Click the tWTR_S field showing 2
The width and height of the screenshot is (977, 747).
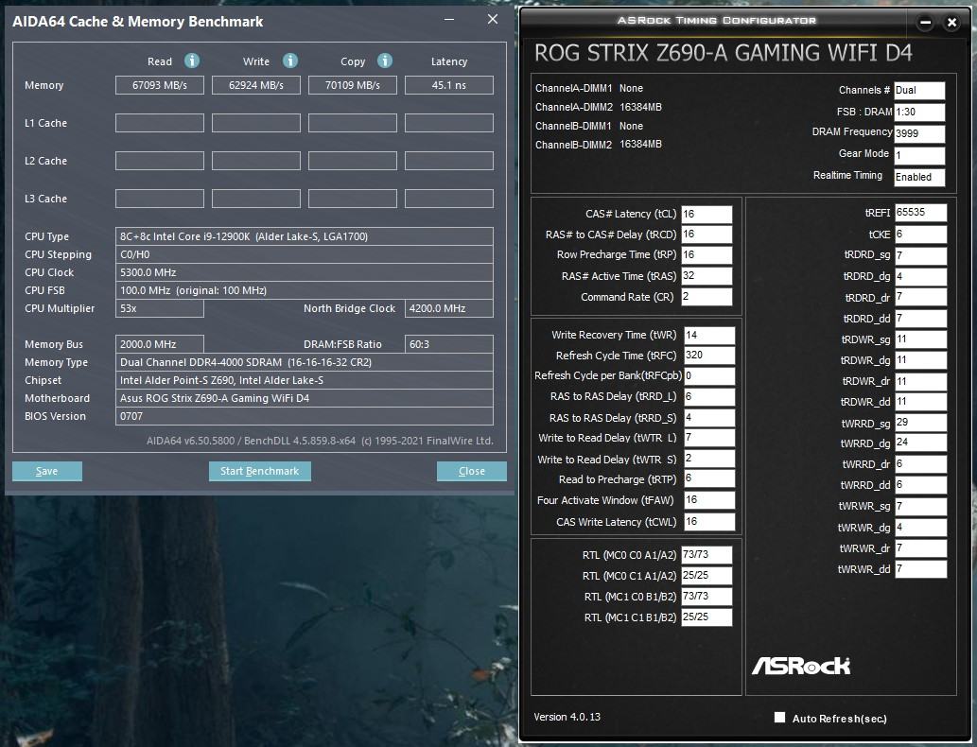pos(709,459)
